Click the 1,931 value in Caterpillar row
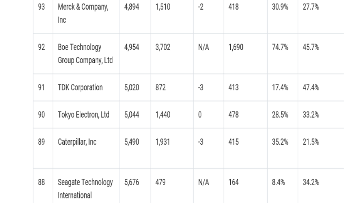This screenshot has width=364, height=203. click(163, 142)
